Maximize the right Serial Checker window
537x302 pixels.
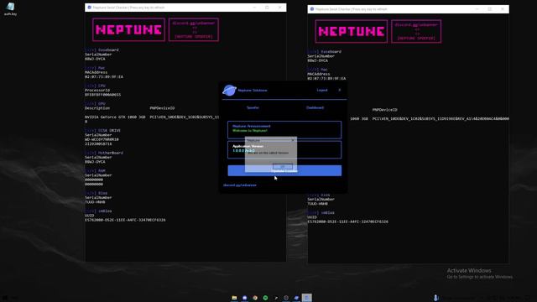pos(490,9)
